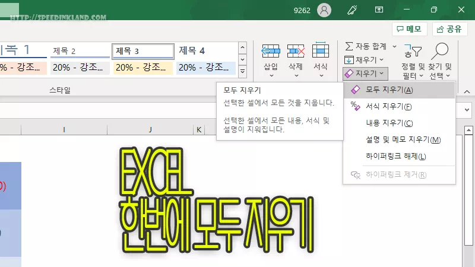Viewport: 475px width, 267px height.
Task: Click the Comments (메모) button
Action: pos(409,28)
